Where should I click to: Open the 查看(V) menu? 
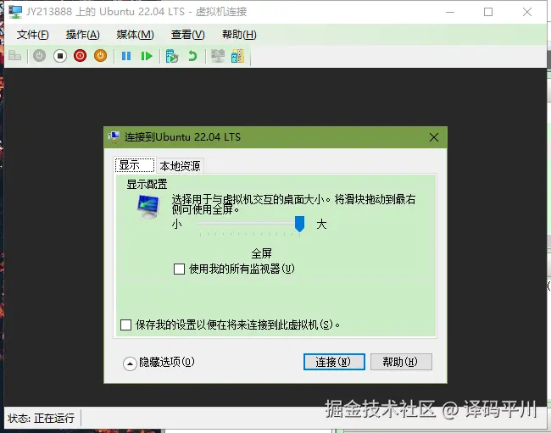click(x=187, y=35)
